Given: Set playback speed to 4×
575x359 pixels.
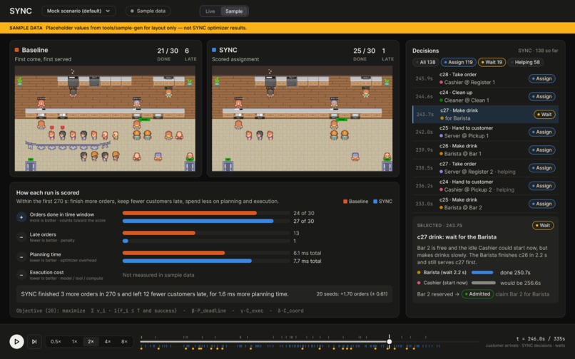Looking at the screenshot, I should tap(108, 341).
